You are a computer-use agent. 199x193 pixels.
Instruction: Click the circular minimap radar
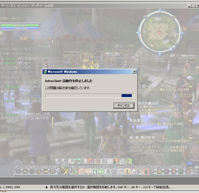click(160, 33)
